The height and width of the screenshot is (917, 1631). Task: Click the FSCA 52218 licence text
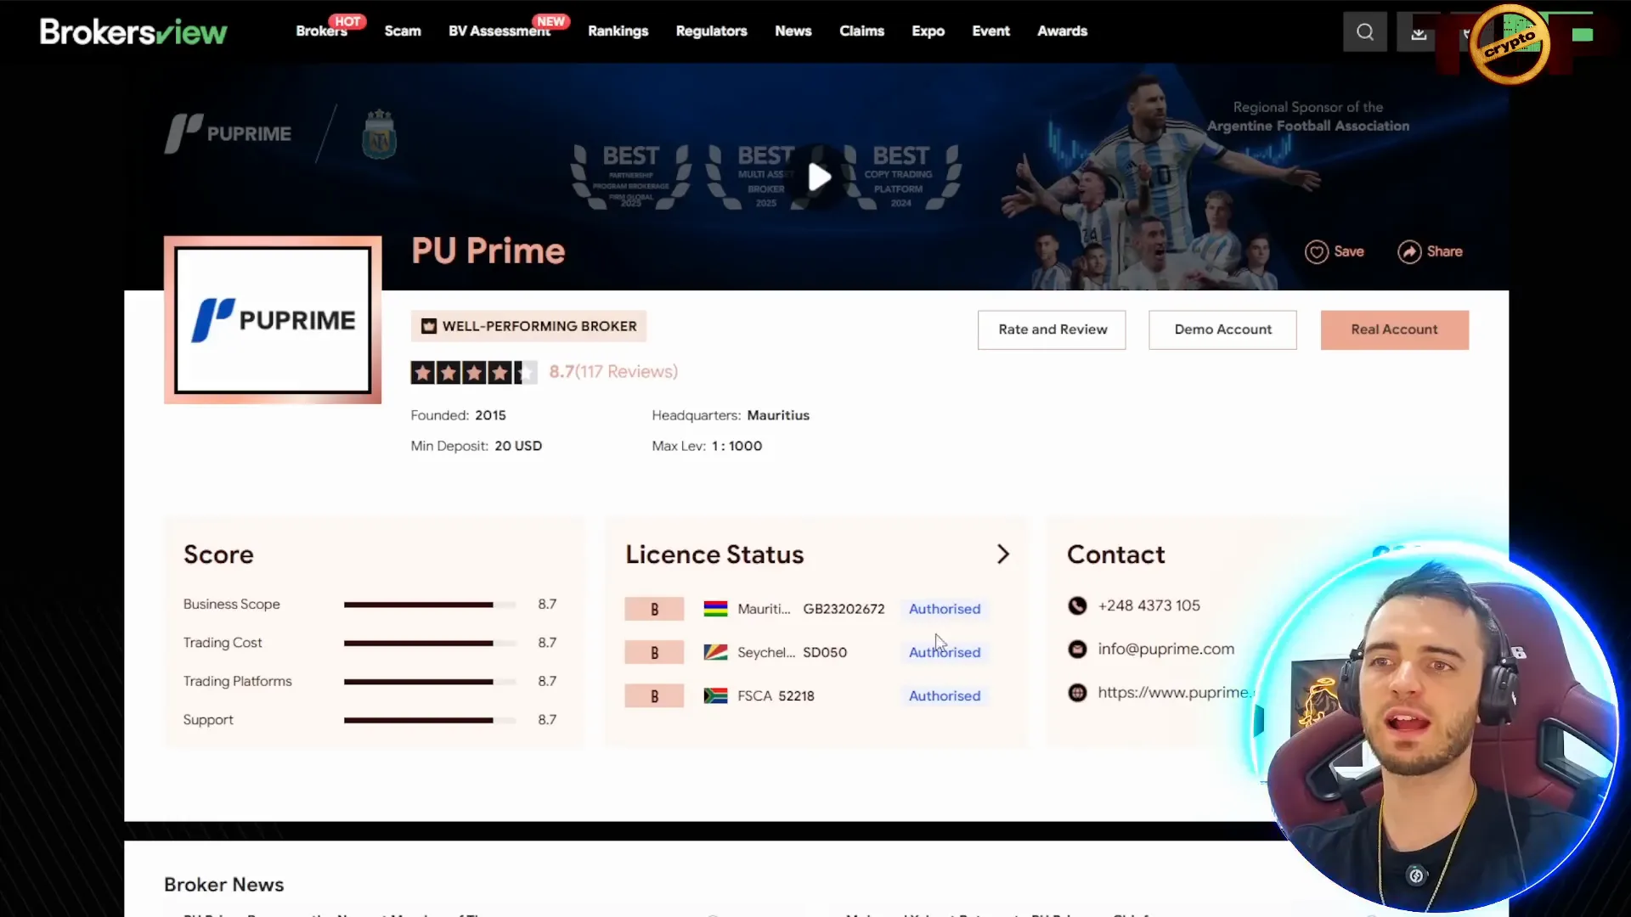pos(776,695)
